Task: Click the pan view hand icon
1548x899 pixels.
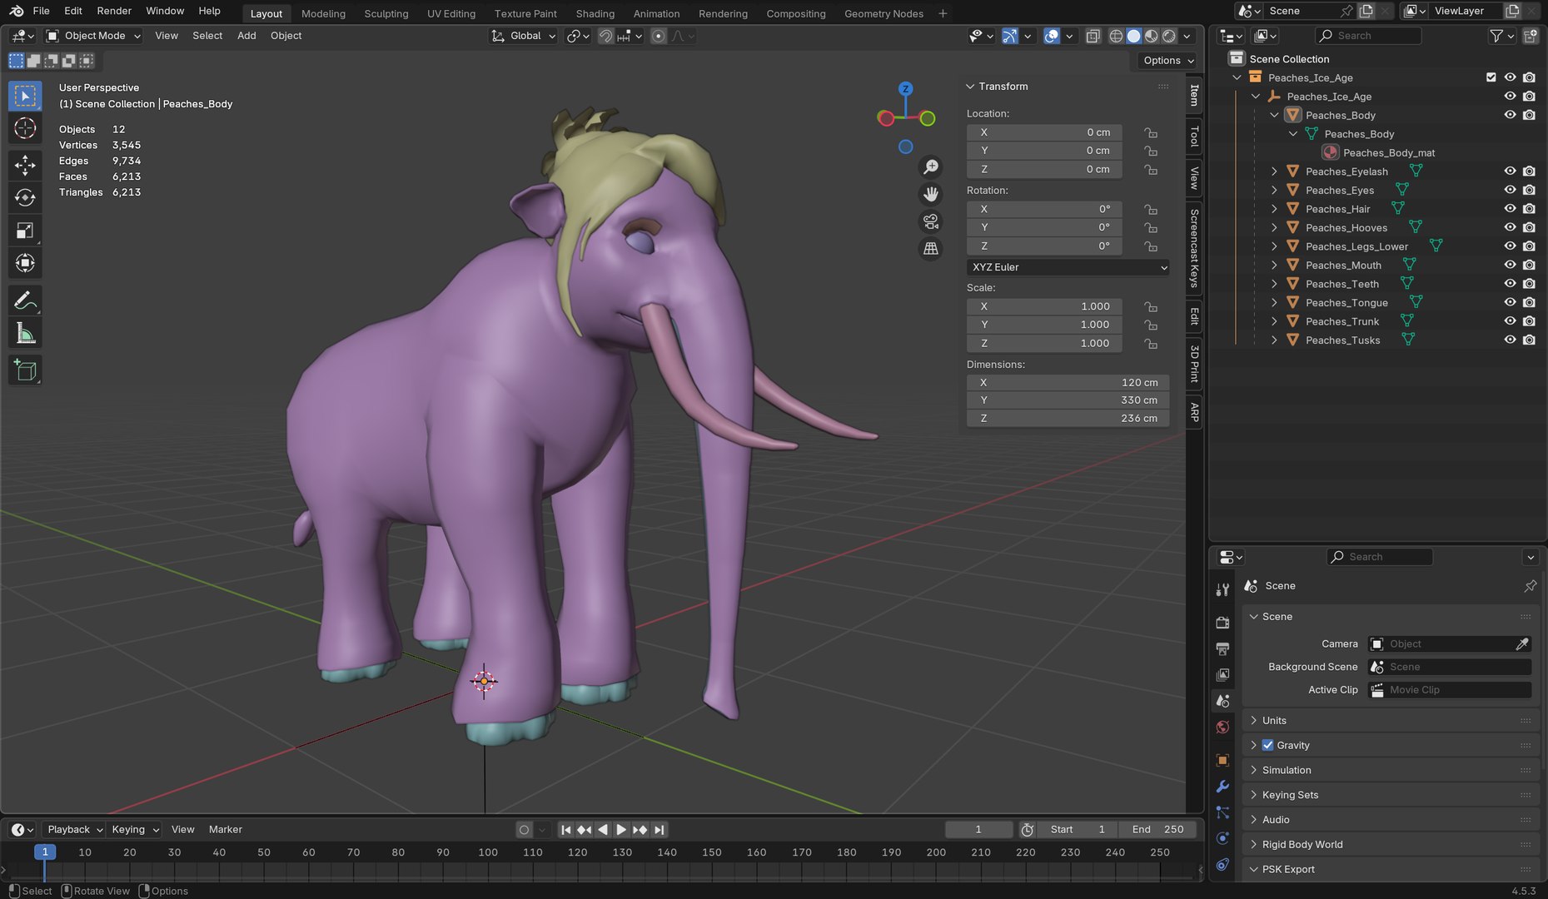Action: click(x=931, y=194)
